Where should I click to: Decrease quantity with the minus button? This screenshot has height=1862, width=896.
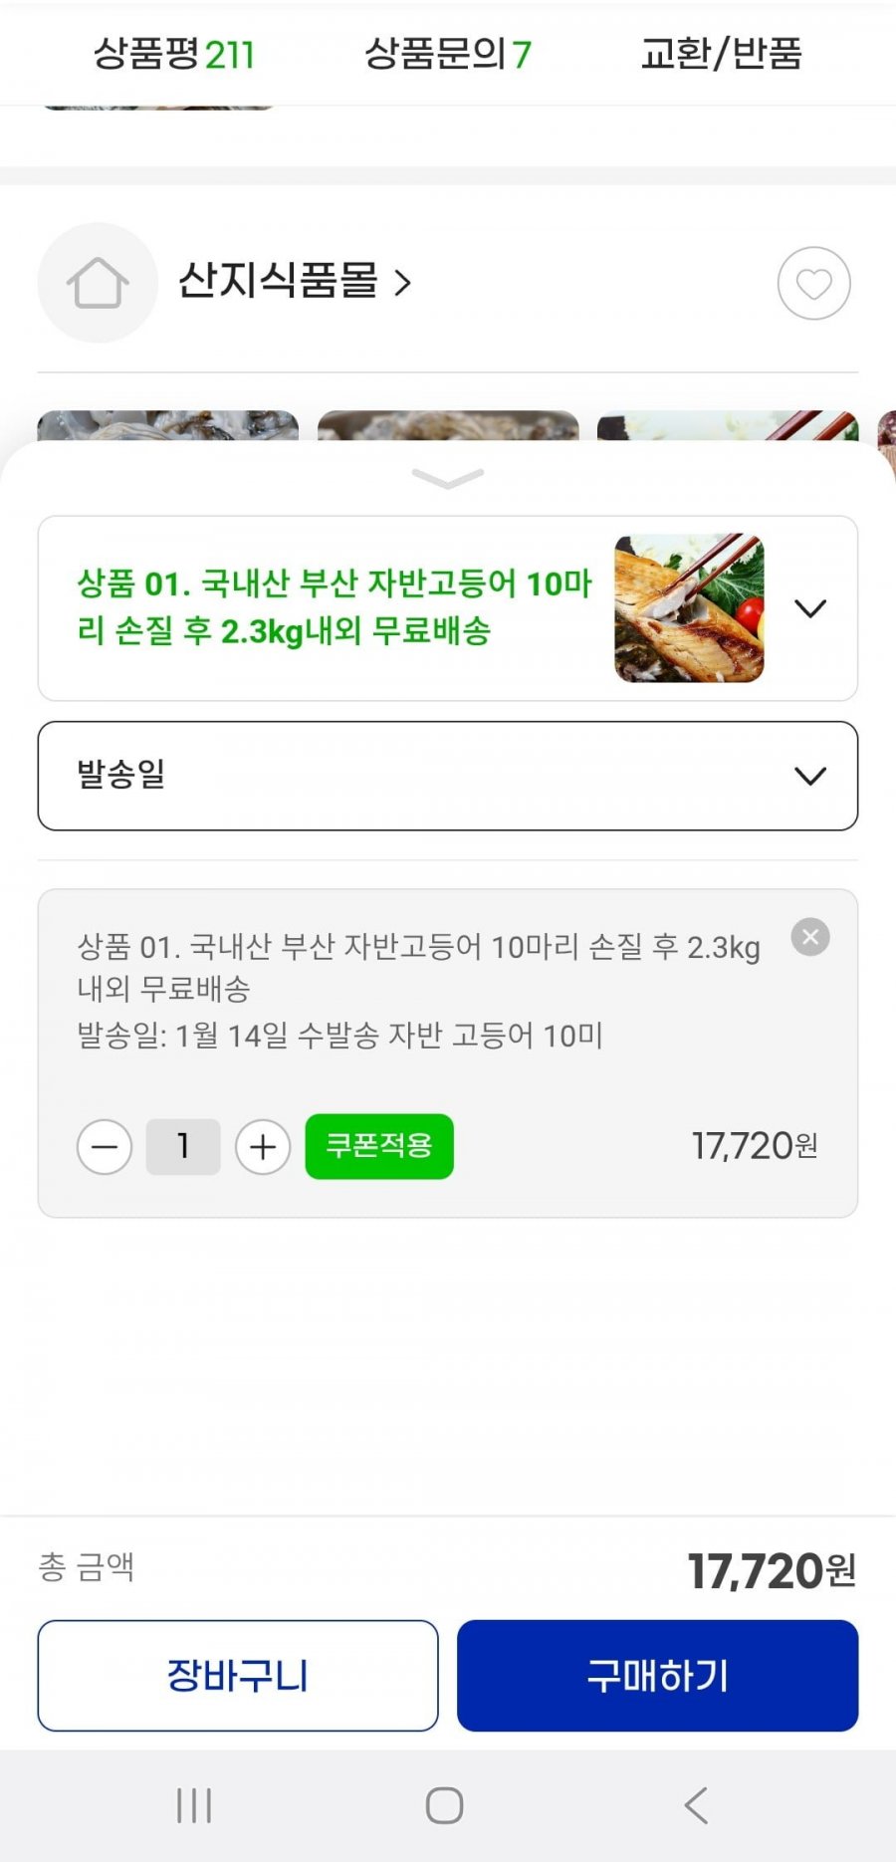(105, 1147)
